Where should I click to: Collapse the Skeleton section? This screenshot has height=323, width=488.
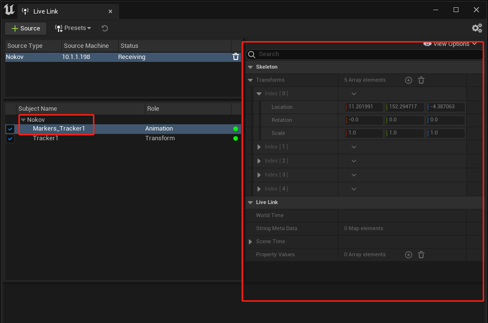point(250,67)
